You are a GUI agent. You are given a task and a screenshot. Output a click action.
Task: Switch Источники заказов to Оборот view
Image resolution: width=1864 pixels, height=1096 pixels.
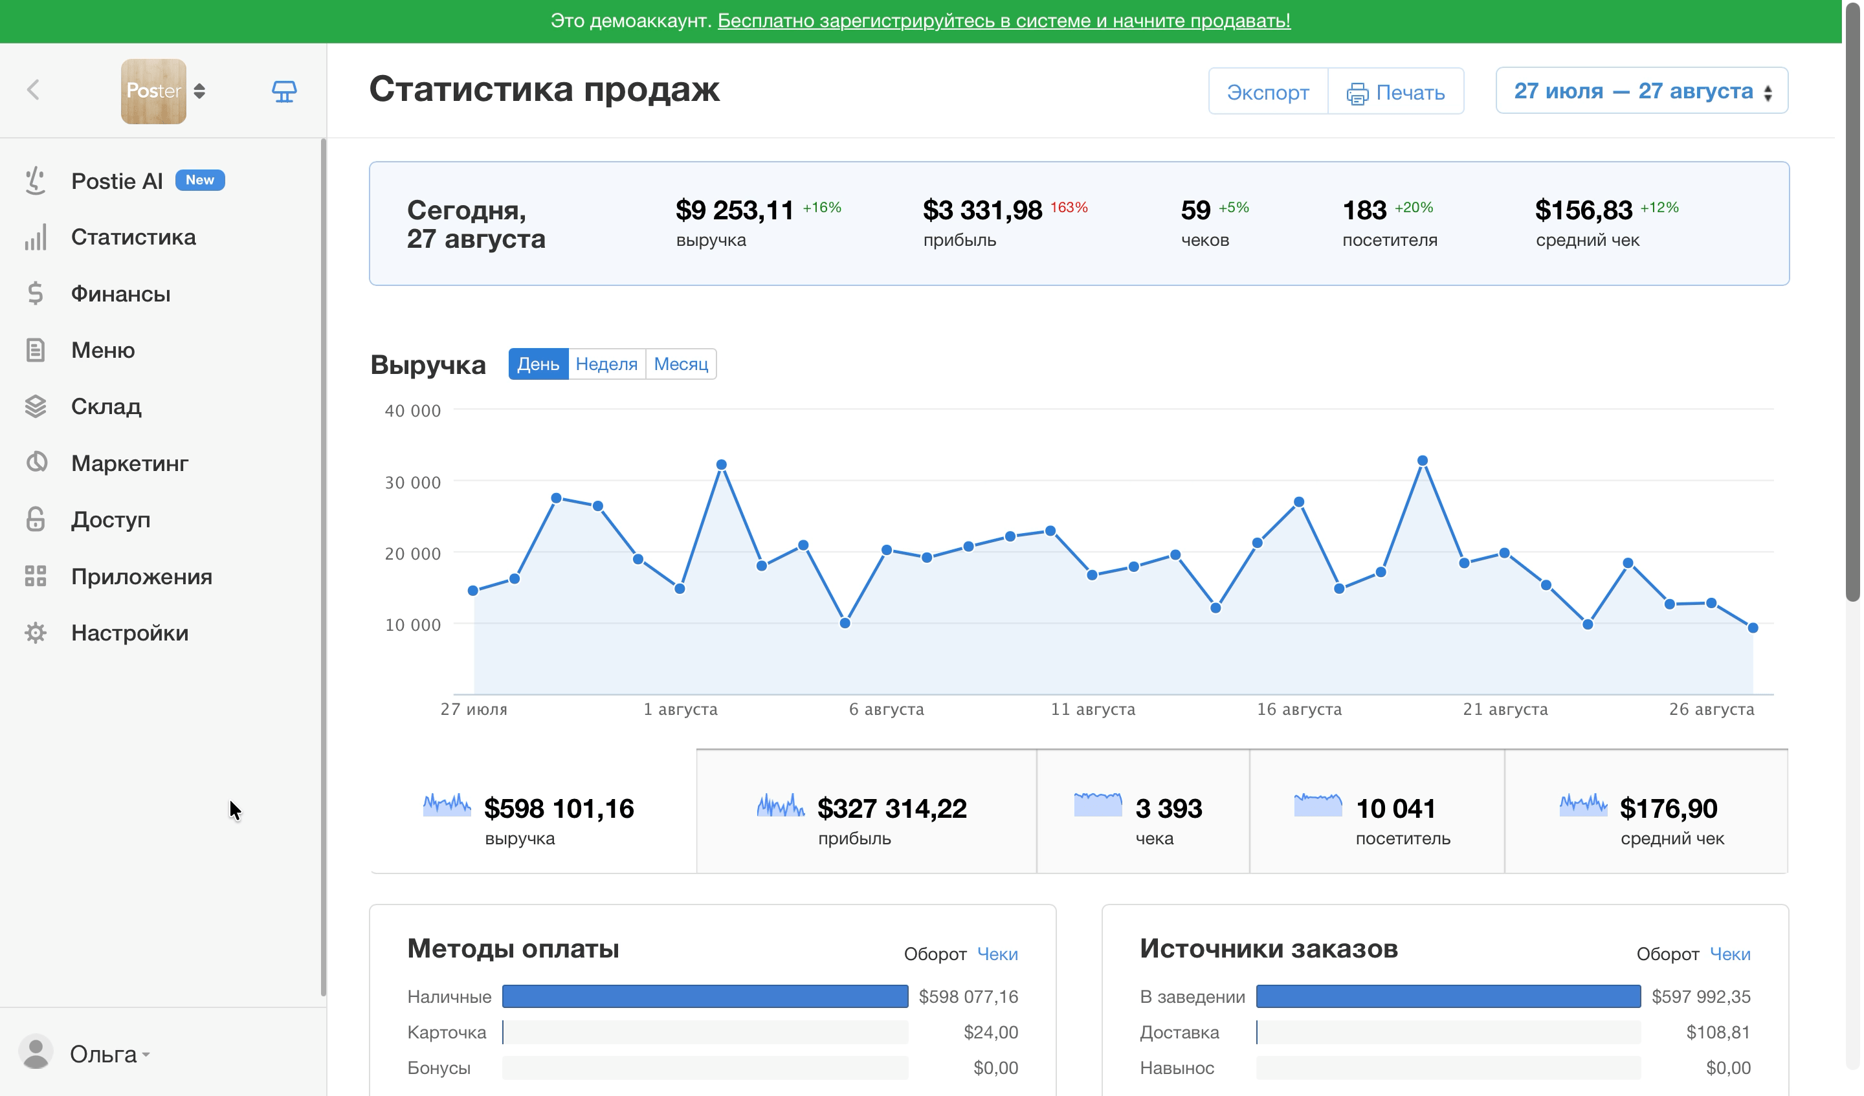1667,955
